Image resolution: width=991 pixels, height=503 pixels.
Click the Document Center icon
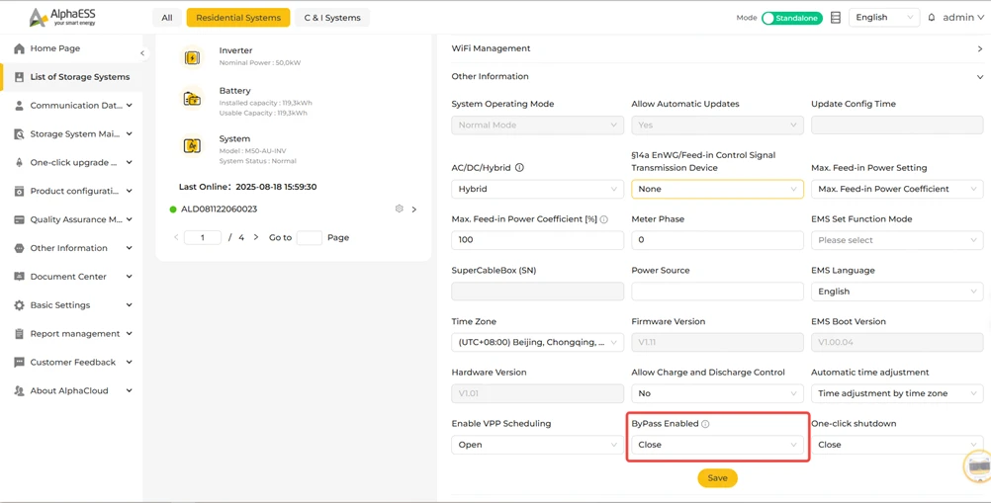point(19,277)
